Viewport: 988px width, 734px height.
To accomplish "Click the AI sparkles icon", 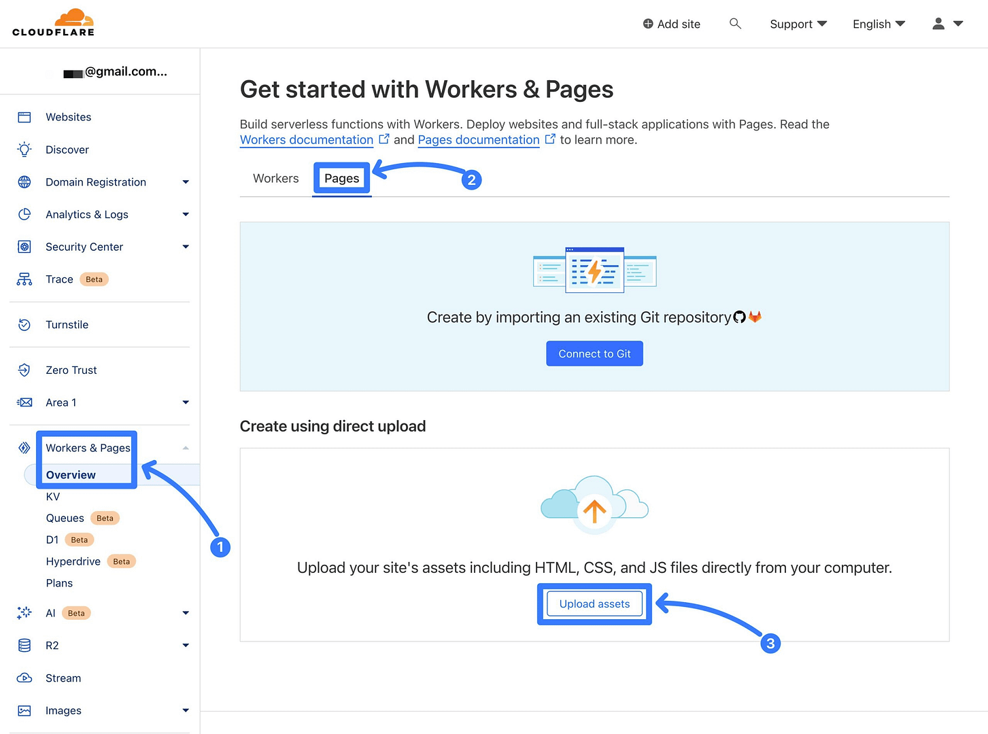I will coord(24,613).
